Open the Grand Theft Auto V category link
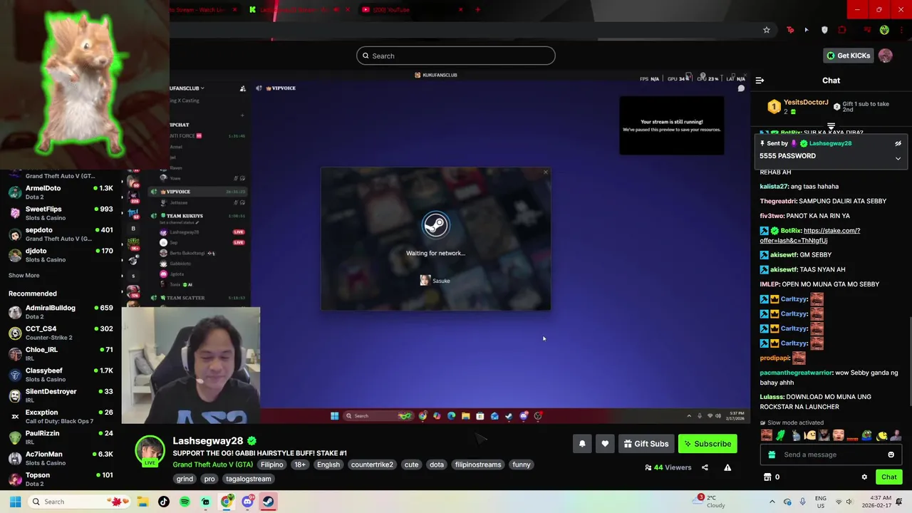This screenshot has width=912, height=513. [x=212, y=465]
